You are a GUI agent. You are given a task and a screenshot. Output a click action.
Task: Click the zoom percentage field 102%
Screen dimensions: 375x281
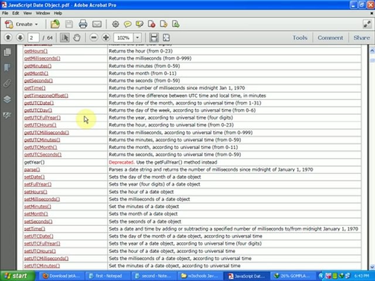point(124,37)
